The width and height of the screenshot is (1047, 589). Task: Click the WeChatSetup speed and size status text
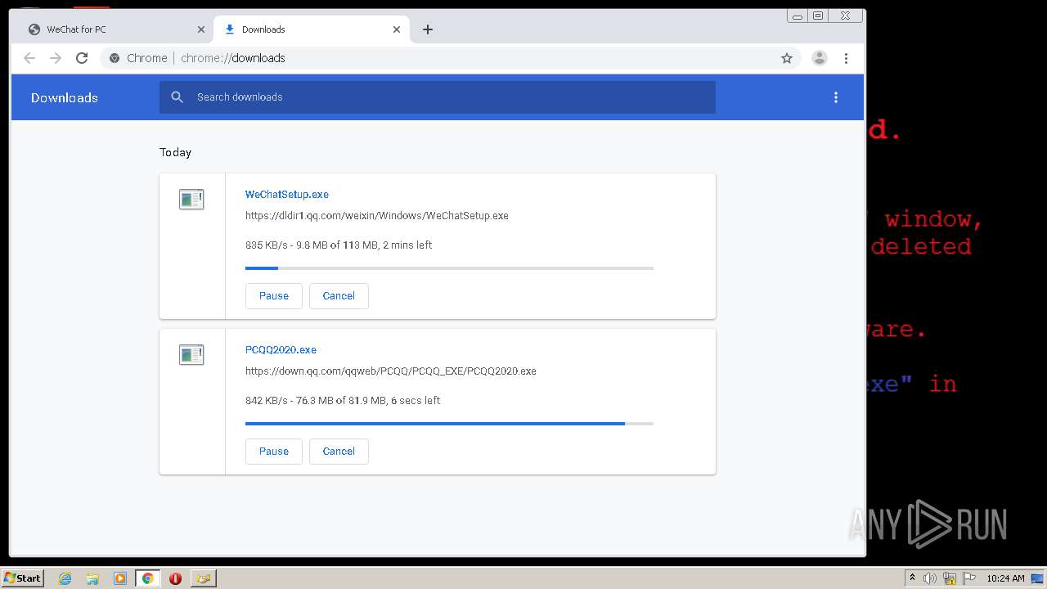tap(339, 245)
